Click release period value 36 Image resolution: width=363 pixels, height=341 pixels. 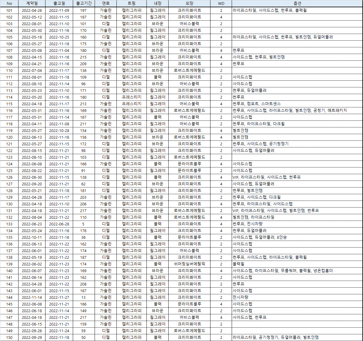click(x=83, y=237)
